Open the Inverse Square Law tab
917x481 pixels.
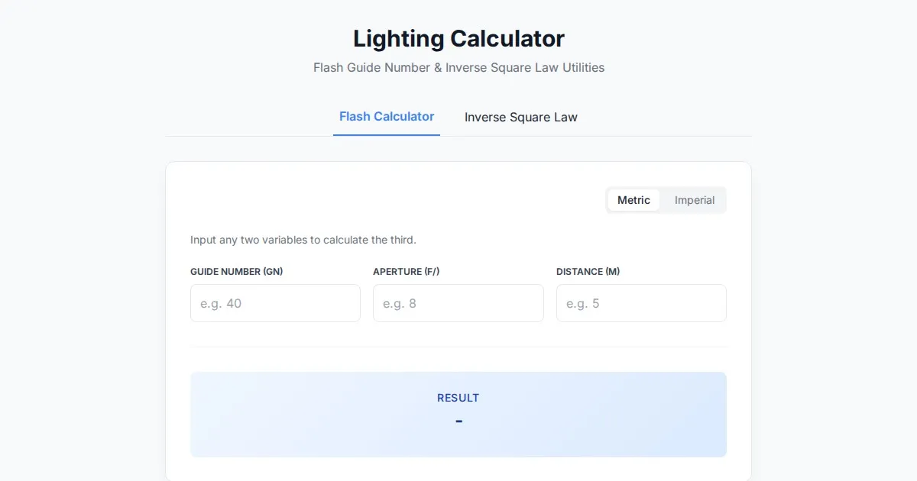520,118
